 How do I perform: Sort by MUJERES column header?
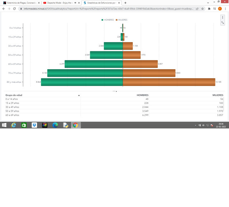[218, 95]
